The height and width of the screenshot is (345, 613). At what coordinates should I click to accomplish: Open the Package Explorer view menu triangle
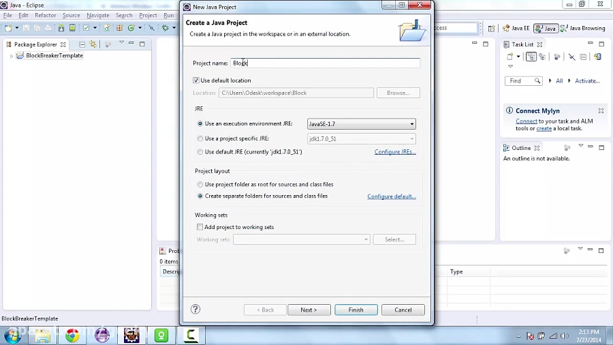pyautogui.click(x=122, y=43)
